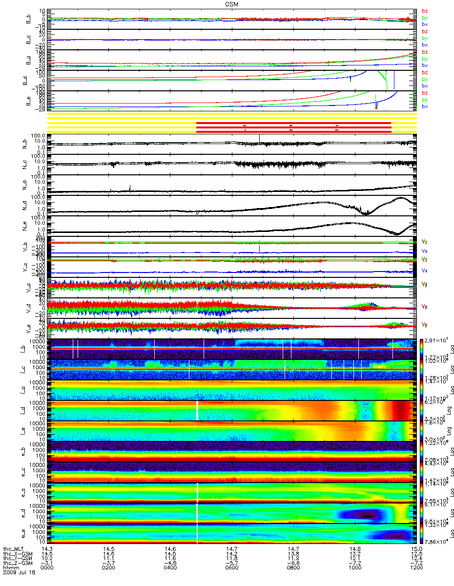
Task: Click the "1200" time tick label
Action: tap(416, 568)
